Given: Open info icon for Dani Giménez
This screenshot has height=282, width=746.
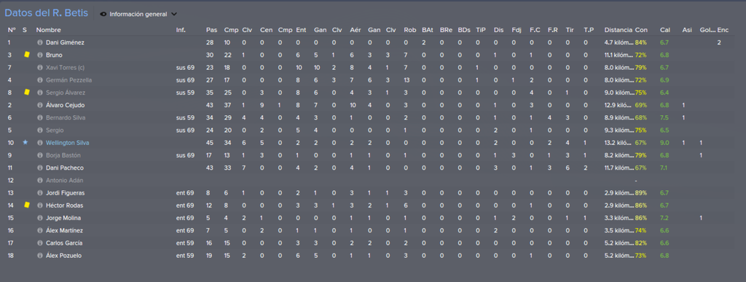Looking at the screenshot, I should (40, 43).
